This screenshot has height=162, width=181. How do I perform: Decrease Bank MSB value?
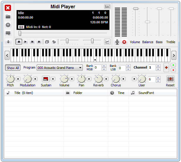[104, 69]
